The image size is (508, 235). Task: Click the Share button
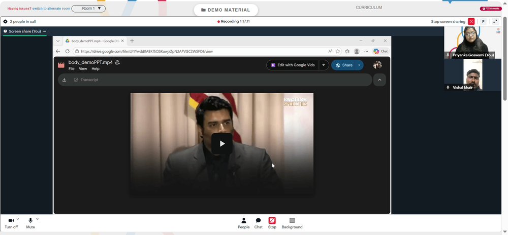pos(344,65)
